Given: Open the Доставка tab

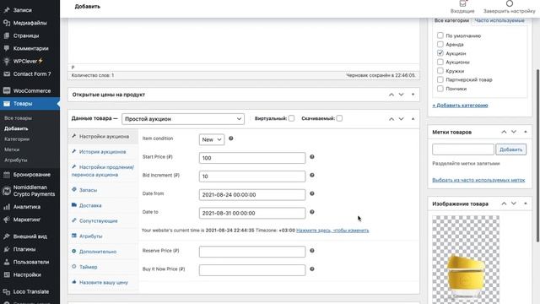Looking at the screenshot, I should (90, 205).
